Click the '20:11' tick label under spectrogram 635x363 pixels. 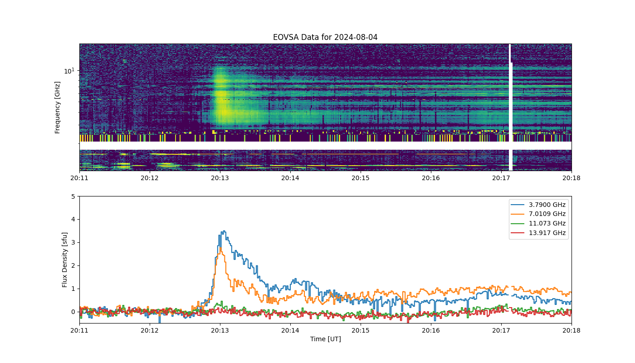pos(79,178)
